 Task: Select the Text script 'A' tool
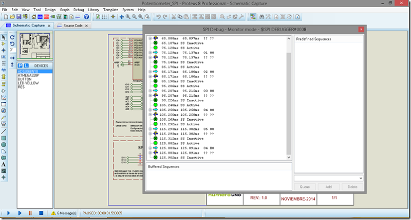click(x=4, y=164)
